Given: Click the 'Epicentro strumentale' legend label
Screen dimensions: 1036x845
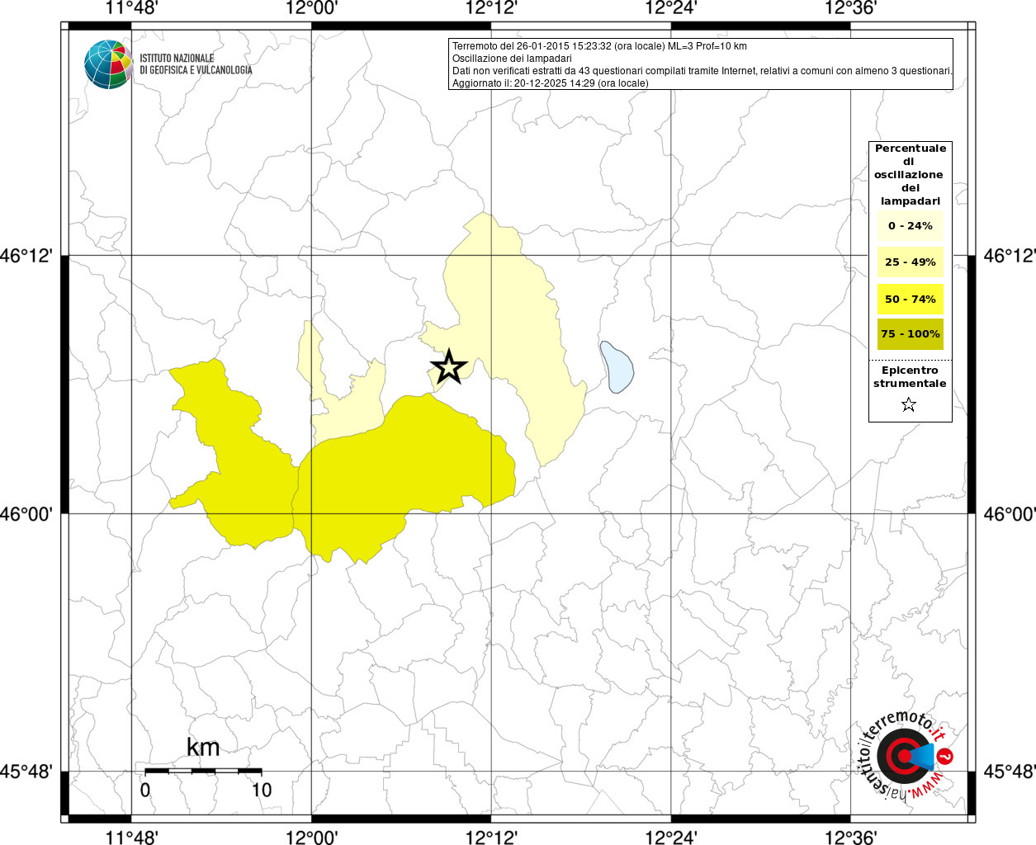Looking at the screenshot, I should point(910,377).
